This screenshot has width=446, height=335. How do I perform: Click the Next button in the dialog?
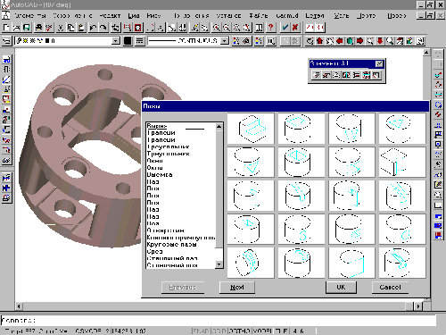point(237,288)
